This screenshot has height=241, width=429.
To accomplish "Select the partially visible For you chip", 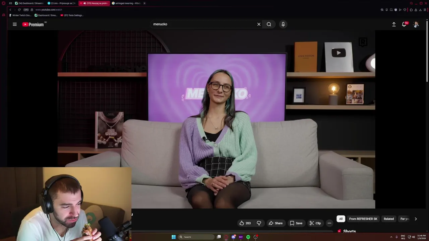I will point(405,219).
